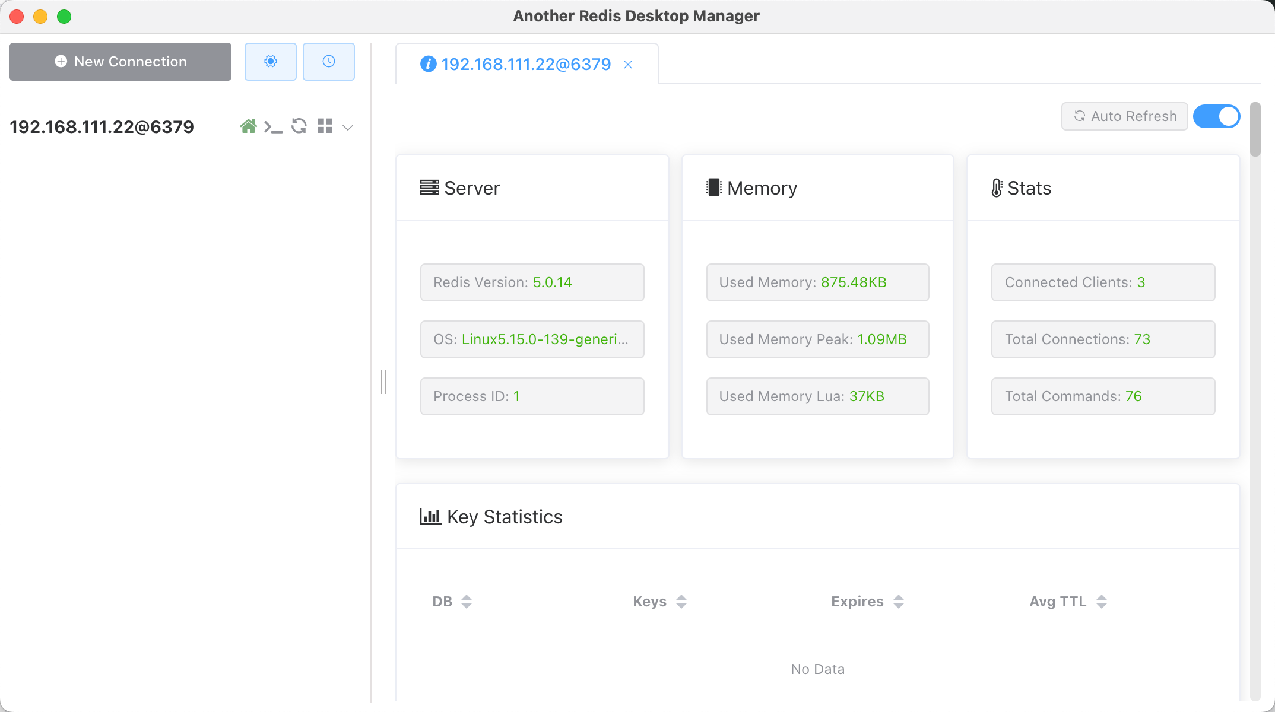Click the sidebar resize divider handle

[383, 382]
